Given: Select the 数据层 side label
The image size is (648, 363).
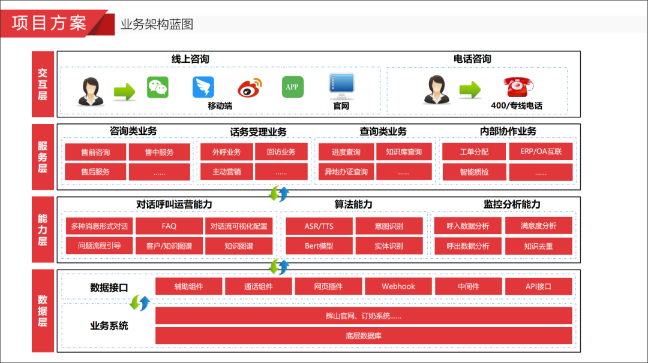Looking at the screenshot, I should [43, 311].
